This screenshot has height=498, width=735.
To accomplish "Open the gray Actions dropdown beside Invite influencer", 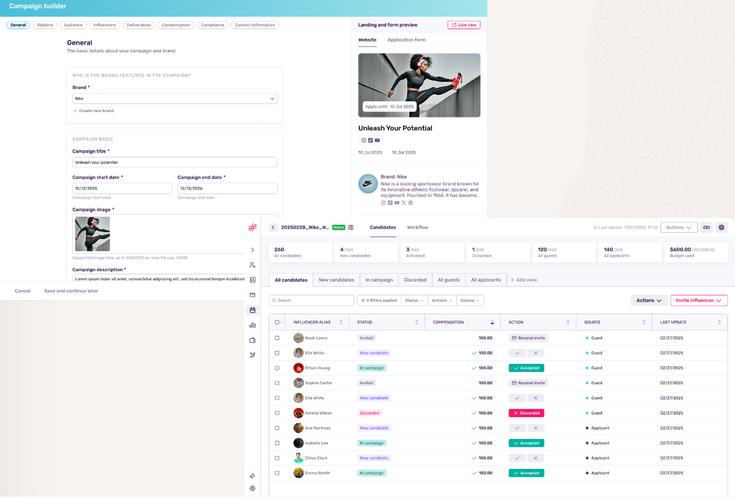I will pos(649,300).
